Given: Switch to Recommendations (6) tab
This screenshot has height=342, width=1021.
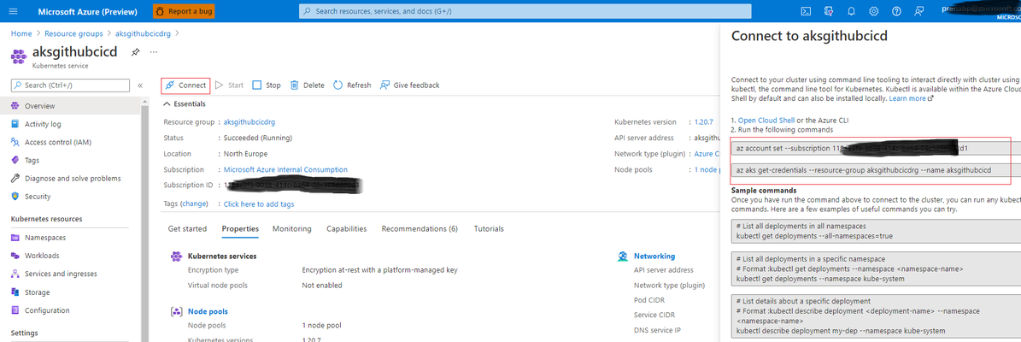Looking at the screenshot, I should (x=420, y=228).
